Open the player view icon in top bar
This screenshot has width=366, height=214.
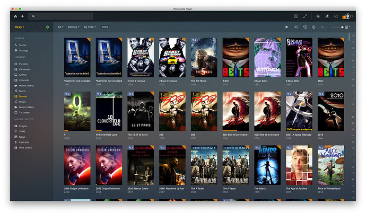coord(296,16)
